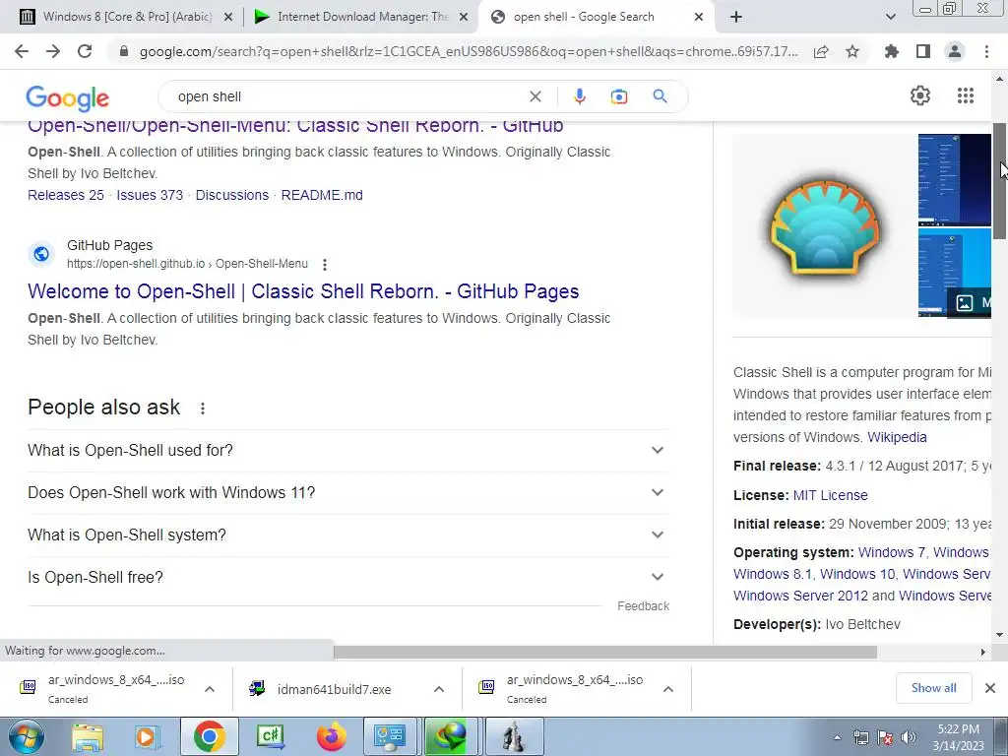Click the horizontal page scrollbar thumb
The image size is (1008, 756).
(x=605, y=652)
